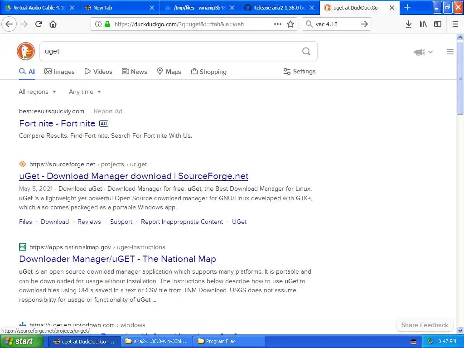
Task: Click the SourceForge favicon
Action: point(23,164)
